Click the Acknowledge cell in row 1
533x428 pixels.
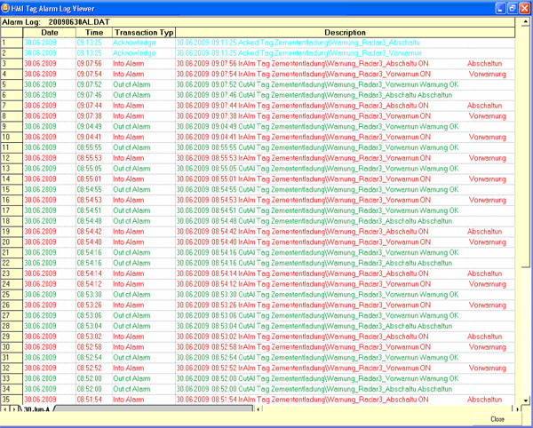(135, 42)
